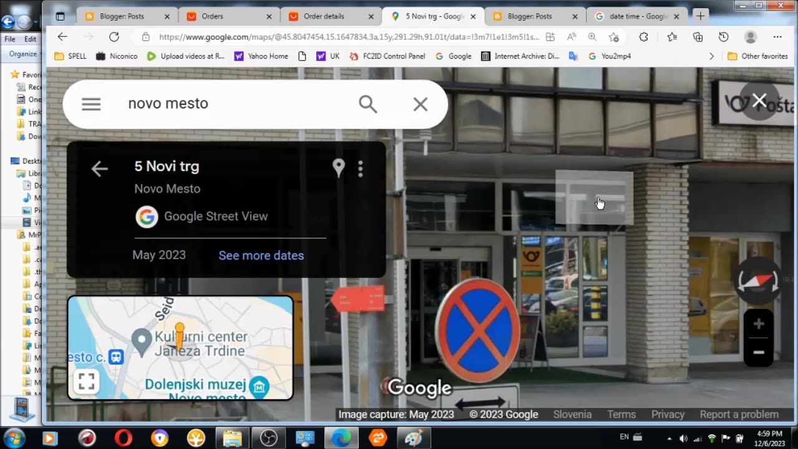Open the Other favorites folder
This screenshot has height=449, width=798.
click(x=757, y=56)
